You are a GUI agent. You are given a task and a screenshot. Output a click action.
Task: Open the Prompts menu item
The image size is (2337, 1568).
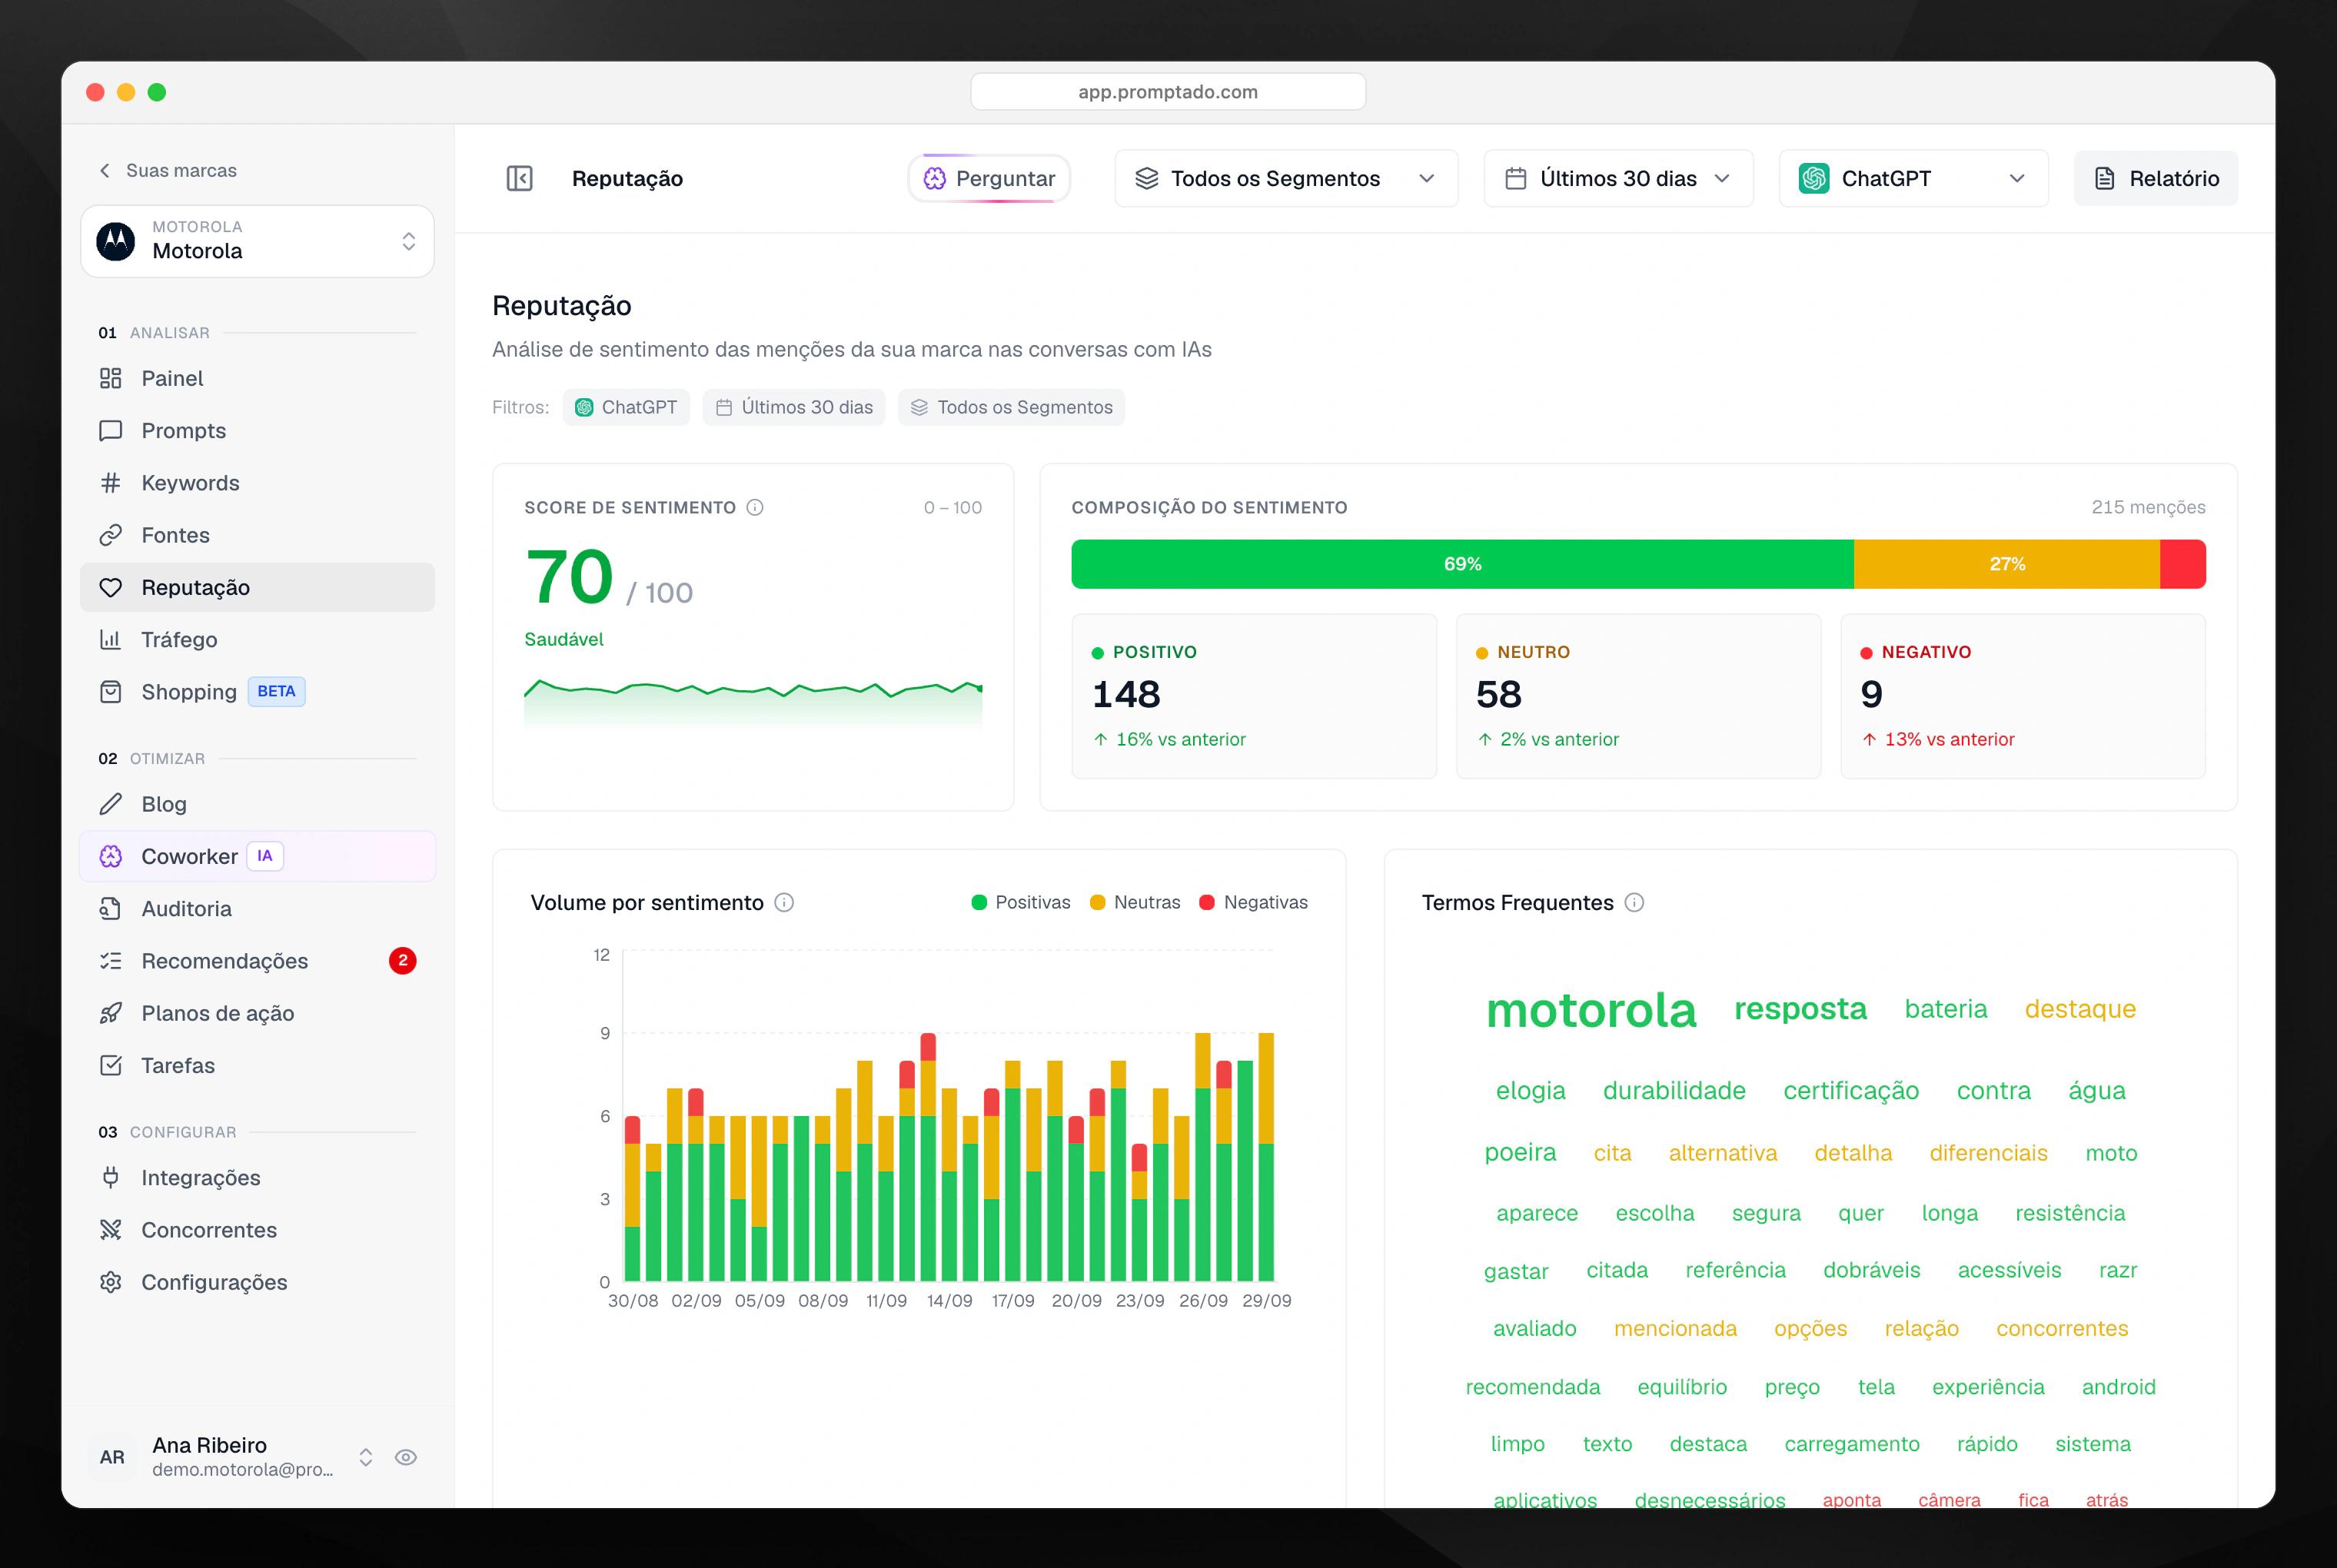point(257,430)
